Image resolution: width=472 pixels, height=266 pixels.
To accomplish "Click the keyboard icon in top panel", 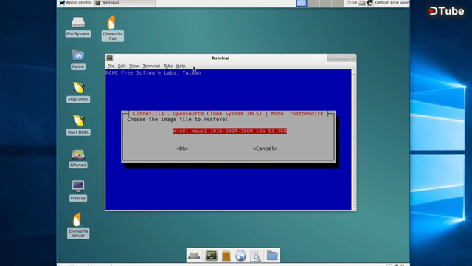I will point(362,3).
